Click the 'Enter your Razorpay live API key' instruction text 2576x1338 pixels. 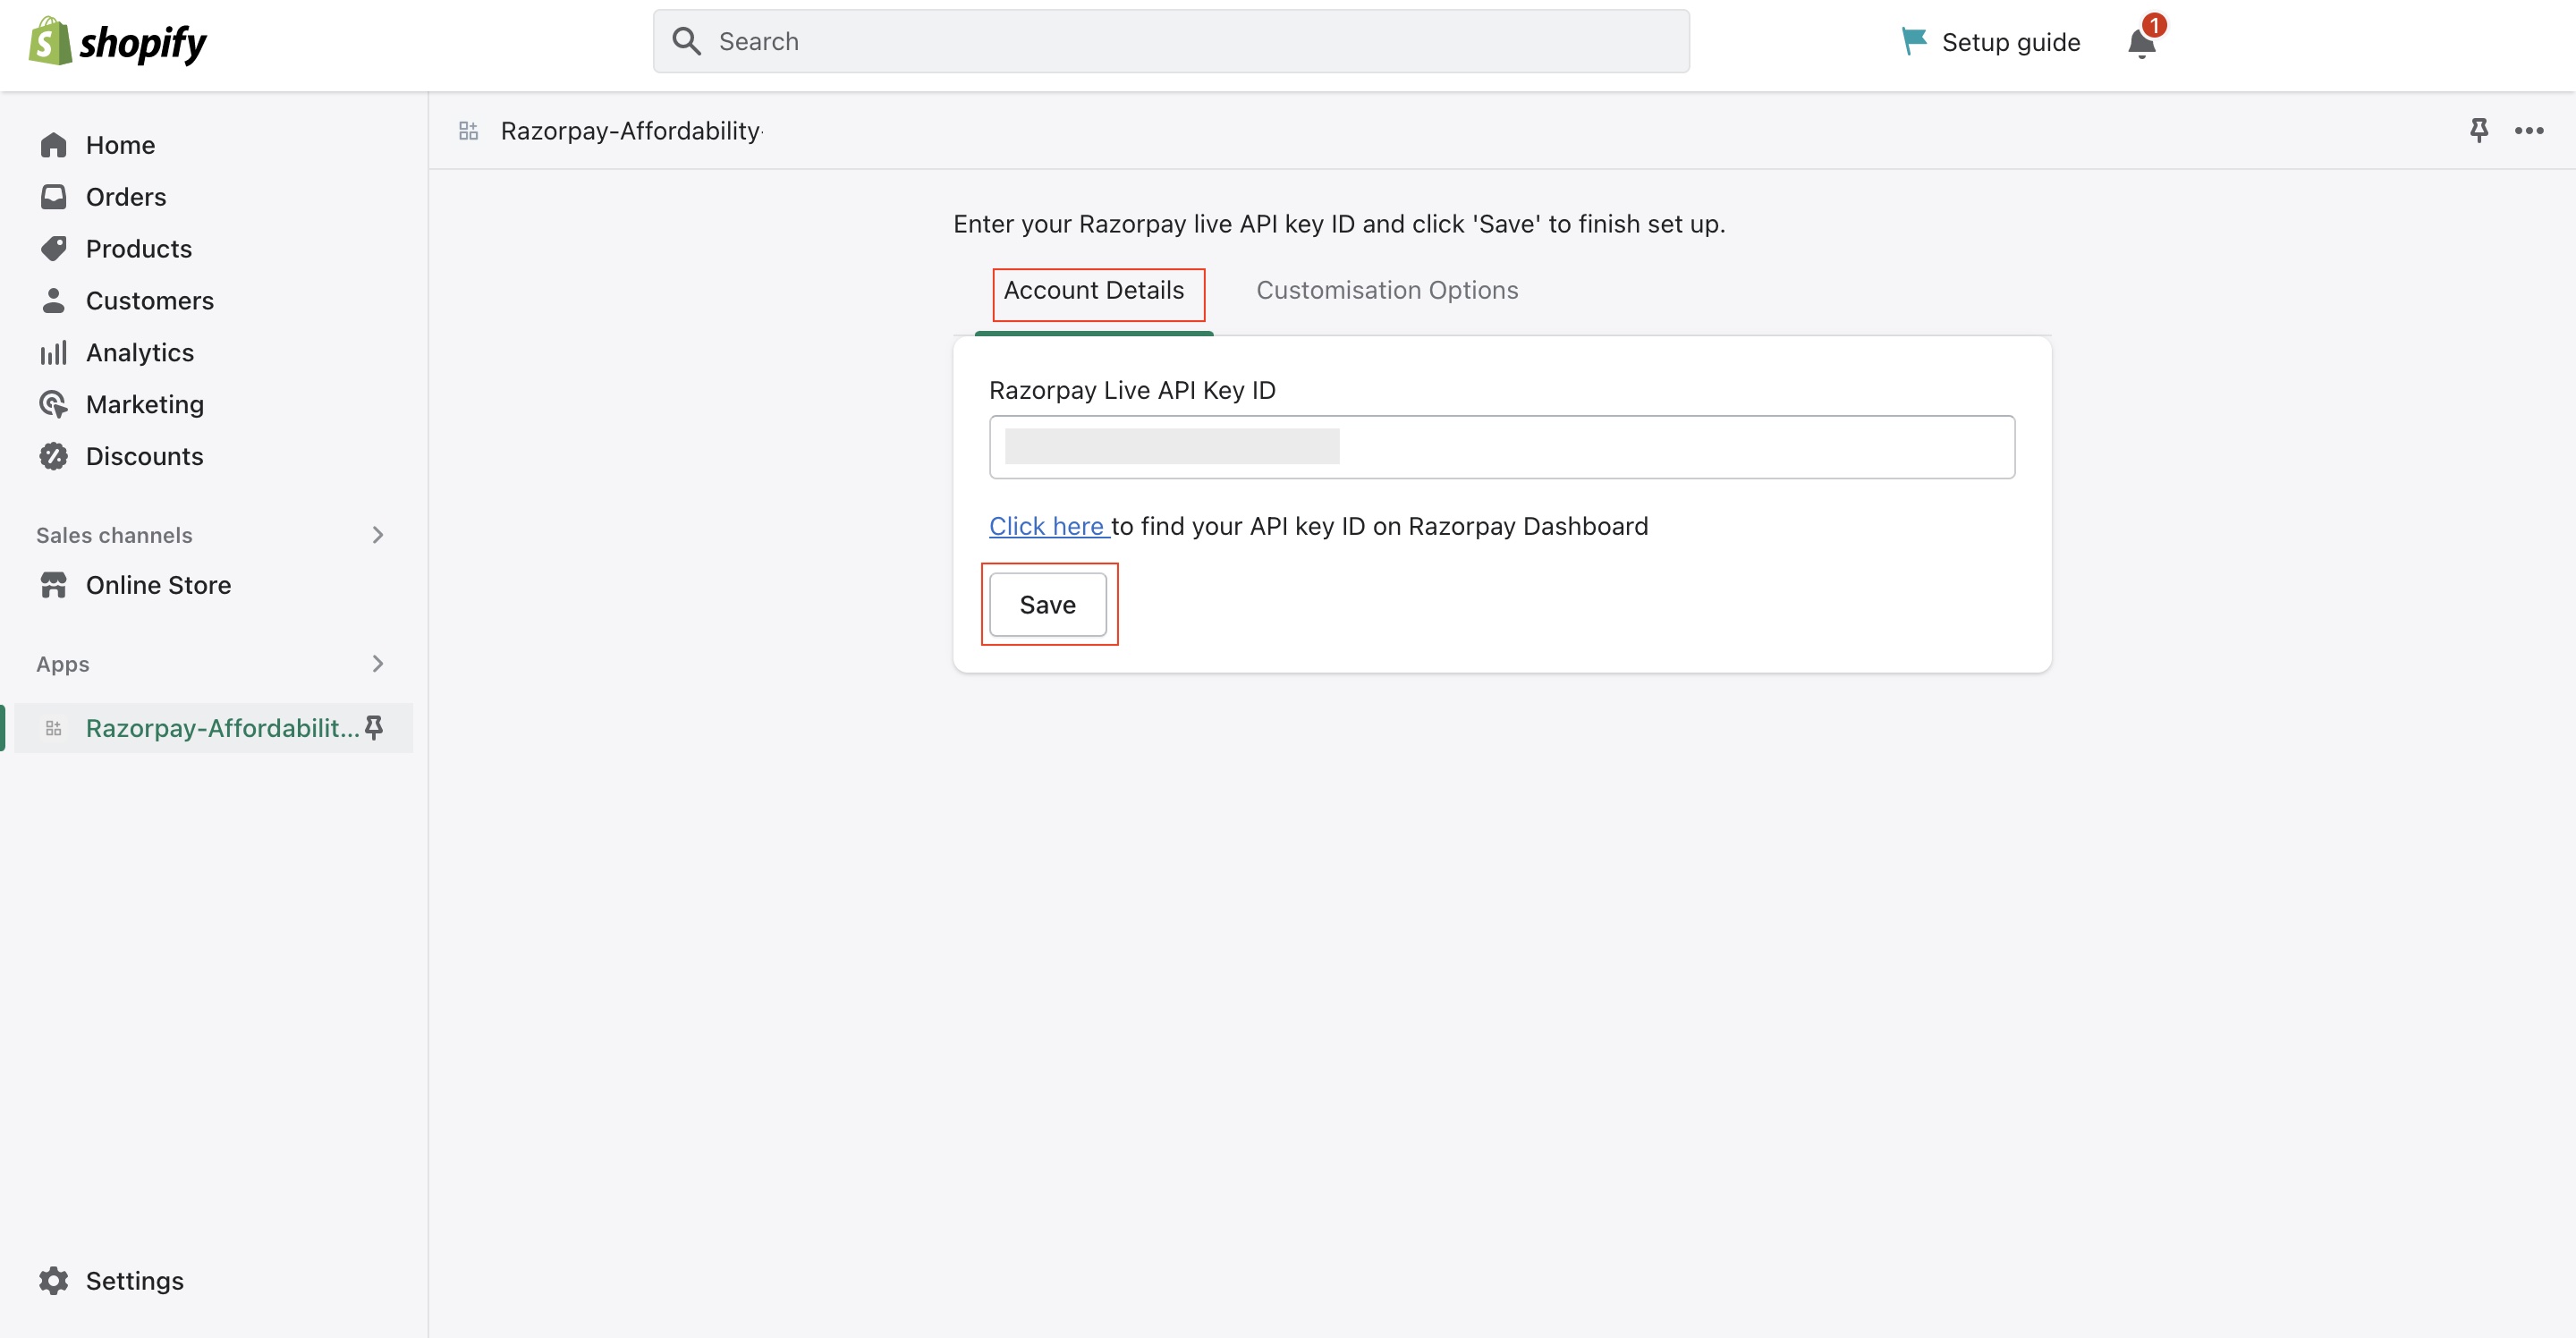(x=1339, y=224)
